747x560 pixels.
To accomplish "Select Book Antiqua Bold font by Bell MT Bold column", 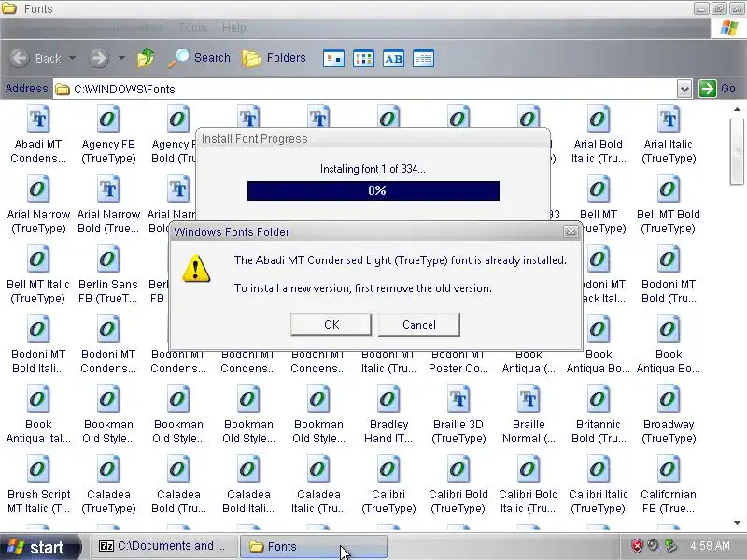I will tap(669, 344).
